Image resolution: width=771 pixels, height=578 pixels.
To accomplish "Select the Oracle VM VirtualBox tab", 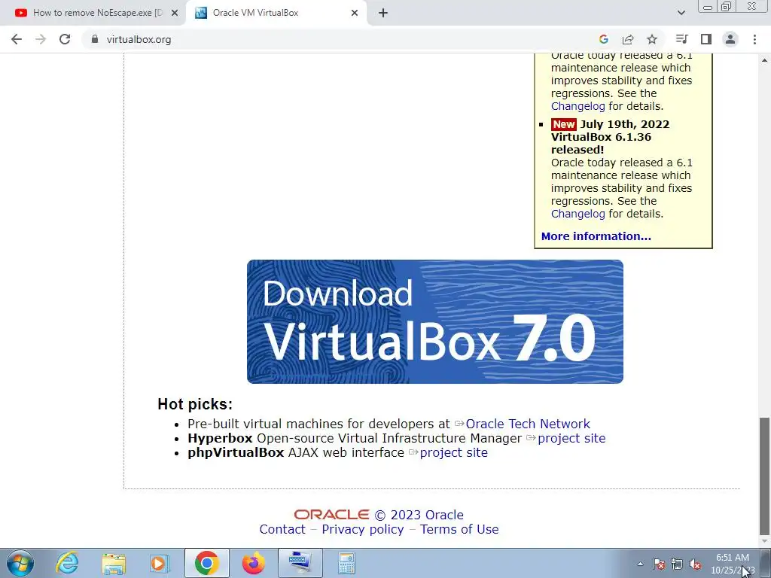I will coord(276,13).
